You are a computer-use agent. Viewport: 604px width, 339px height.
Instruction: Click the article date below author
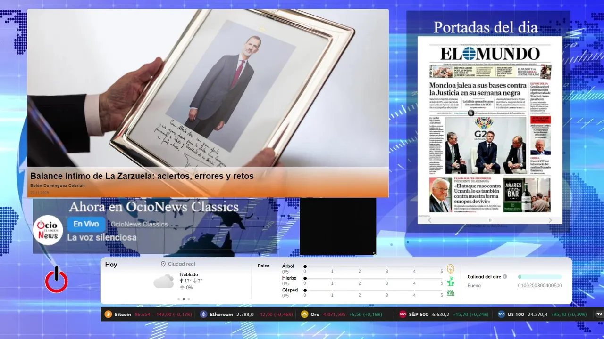(x=40, y=193)
